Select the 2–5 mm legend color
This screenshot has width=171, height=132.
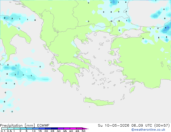point(23,128)
